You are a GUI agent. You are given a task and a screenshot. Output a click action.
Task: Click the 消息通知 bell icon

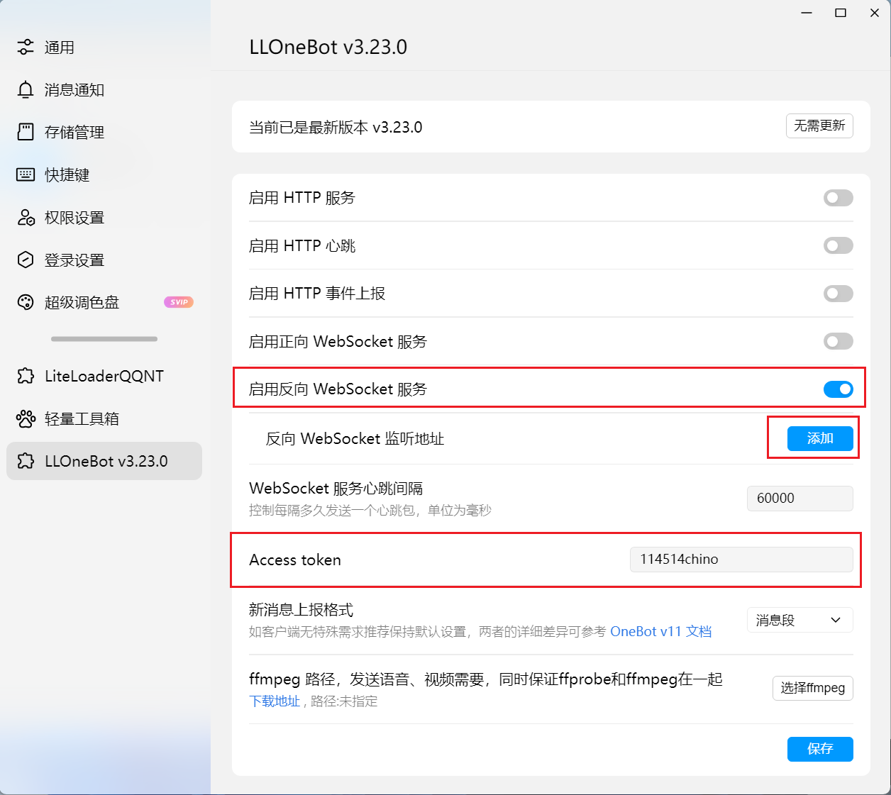click(x=26, y=90)
